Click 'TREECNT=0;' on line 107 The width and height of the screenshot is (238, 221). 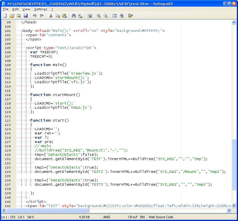pyautogui.click(x=41, y=56)
